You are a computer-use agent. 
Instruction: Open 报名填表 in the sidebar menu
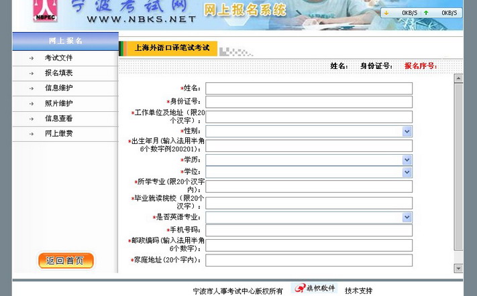point(59,73)
